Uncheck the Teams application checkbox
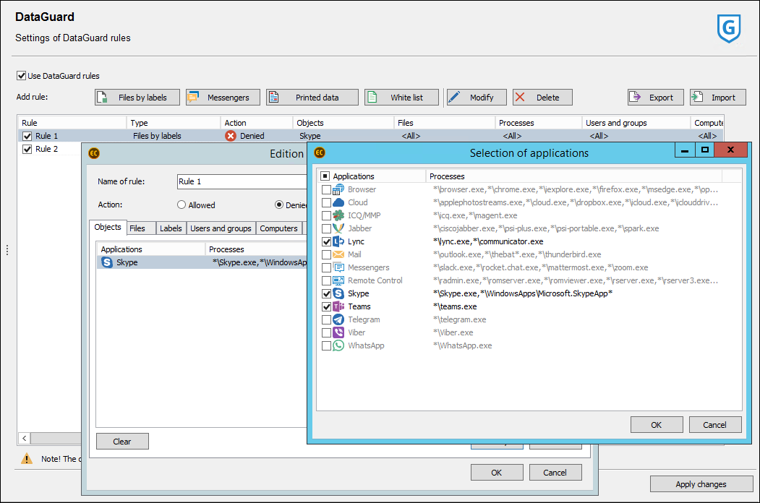This screenshot has width=760, height=503. [326, 306]
